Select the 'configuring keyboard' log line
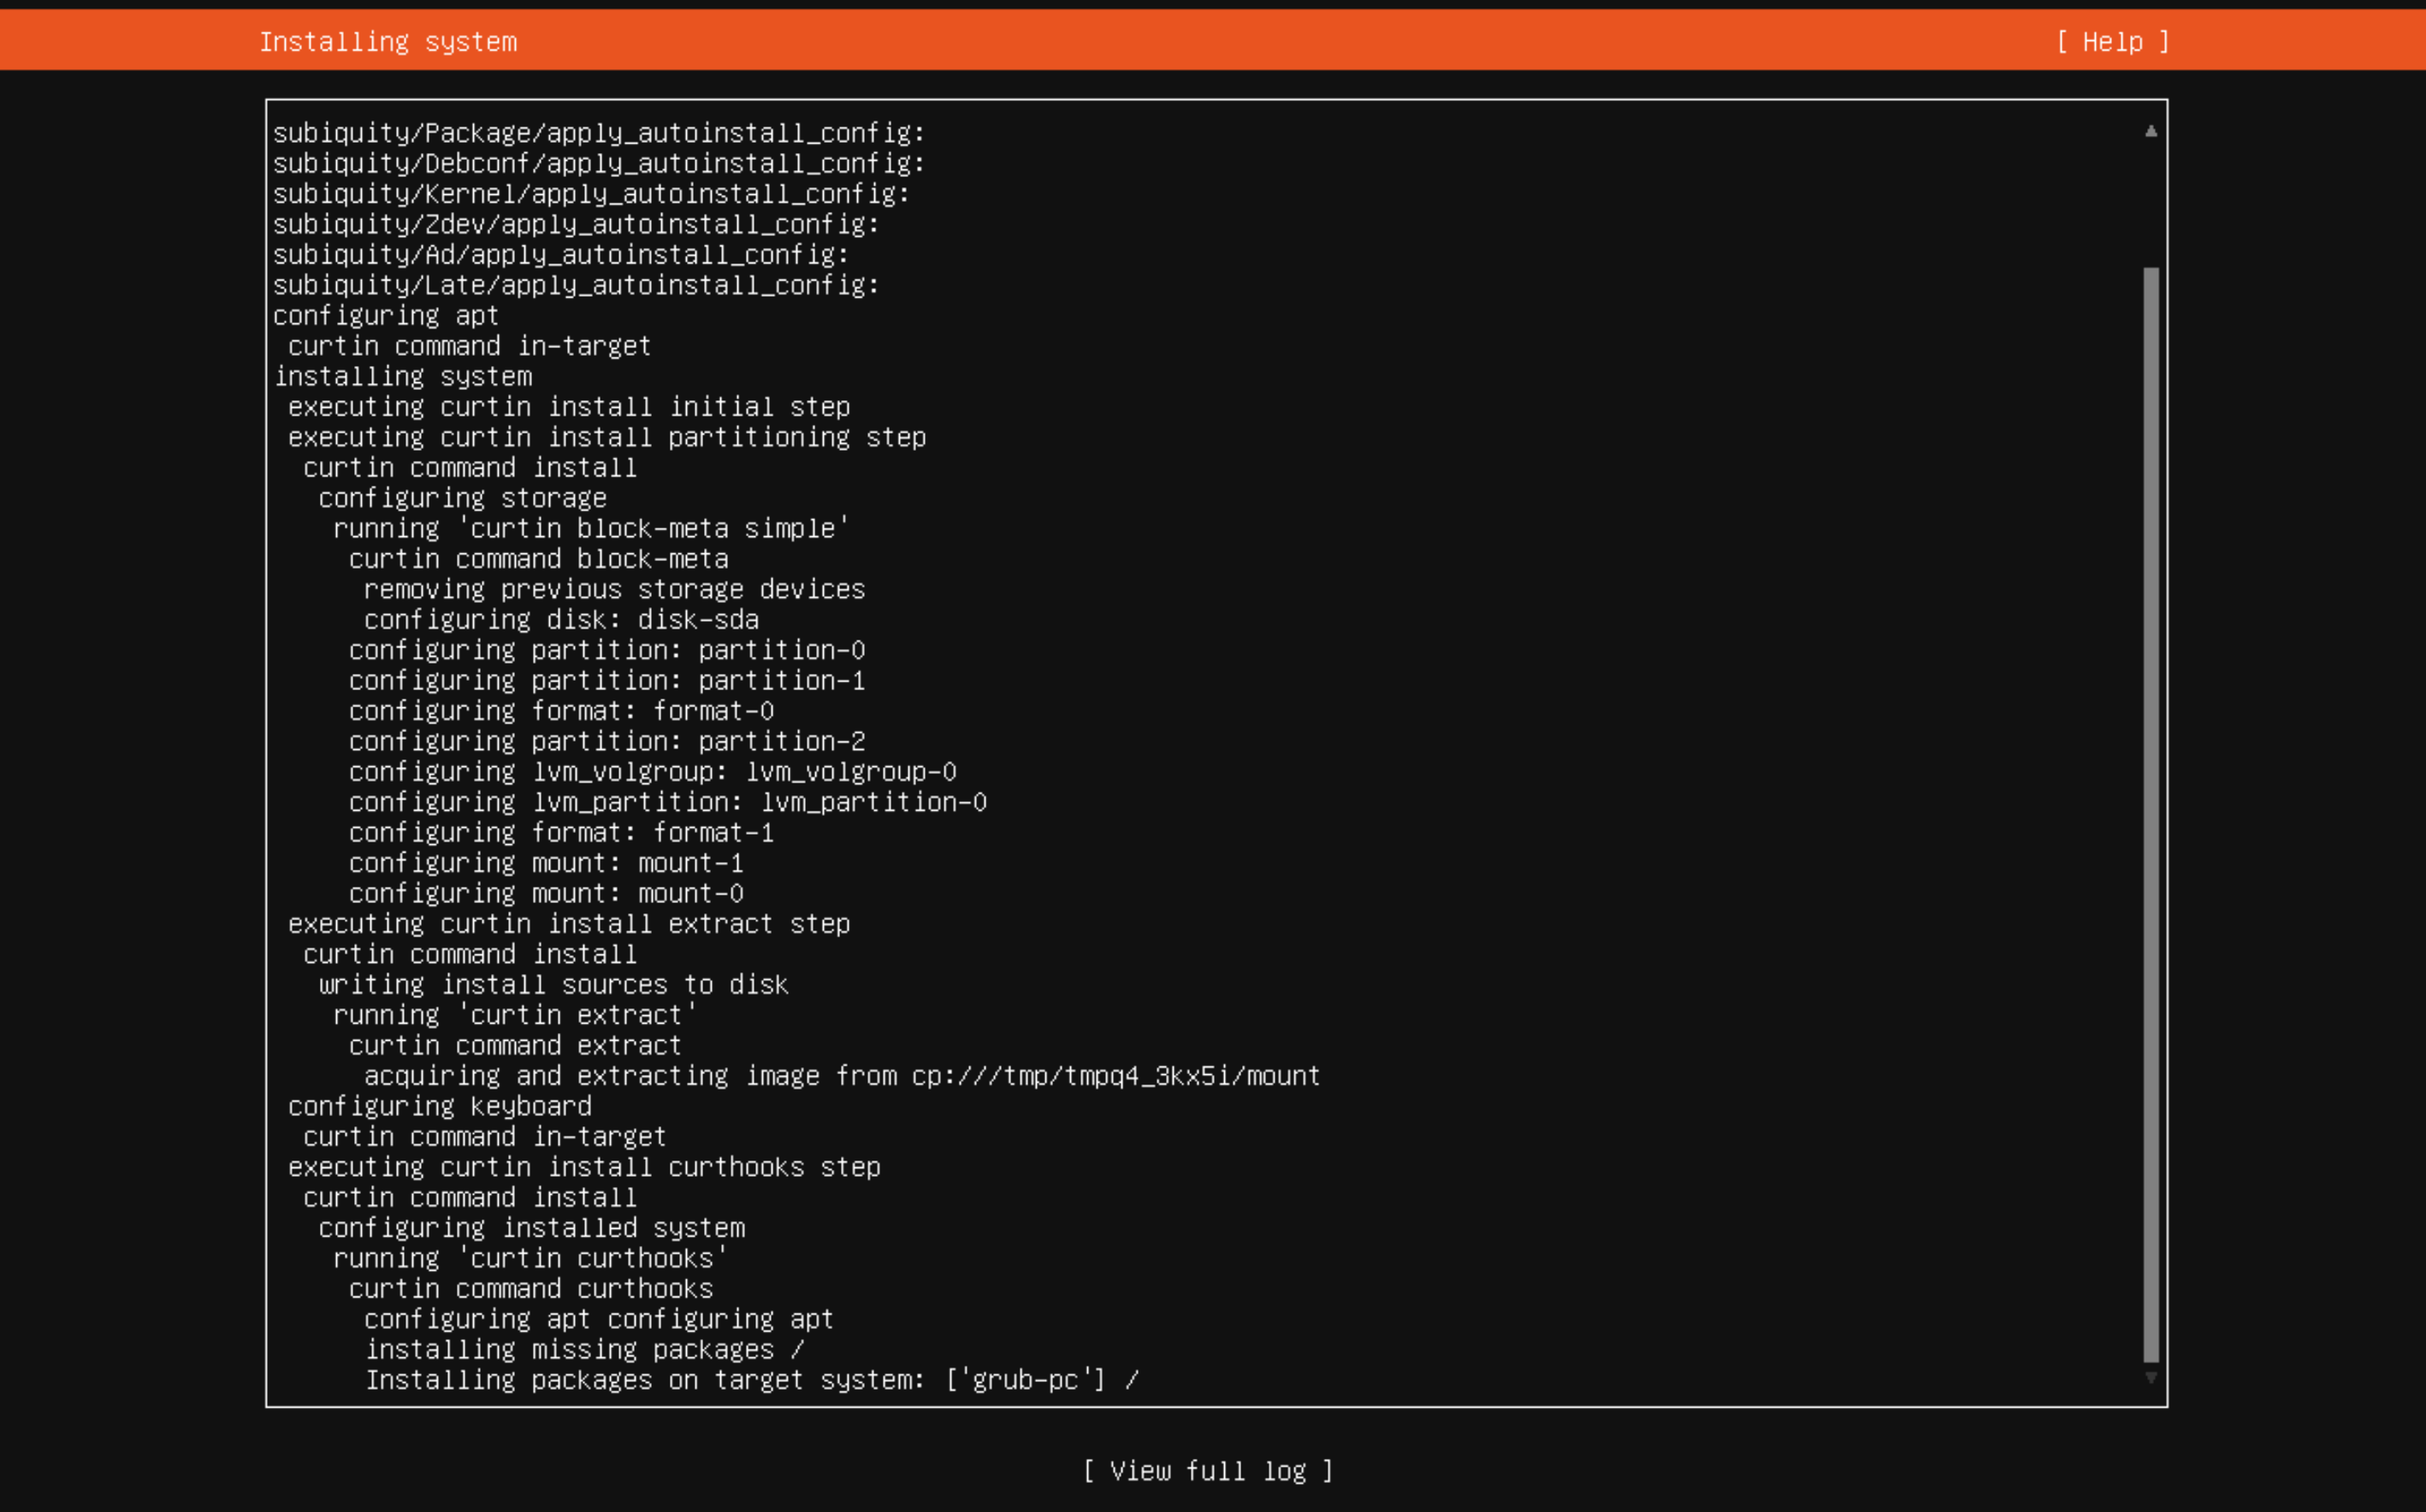 [x=440, y=1107]
